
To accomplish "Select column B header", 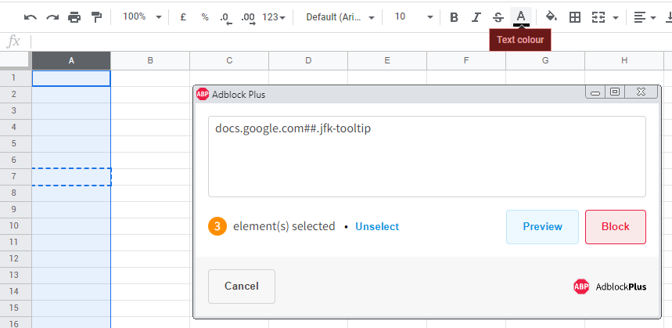I will 150,61.
